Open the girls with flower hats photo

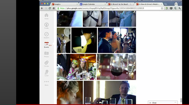click(76, 67)
